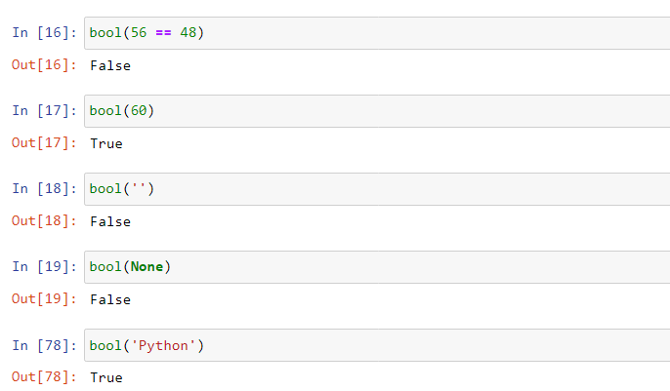Screen dimensions: 670x391
Task: Click the In [17] prompt label
Action: click(x=45, y=111)
